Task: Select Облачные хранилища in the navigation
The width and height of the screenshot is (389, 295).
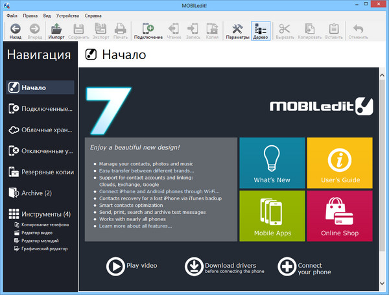Action: click(40, 130)
